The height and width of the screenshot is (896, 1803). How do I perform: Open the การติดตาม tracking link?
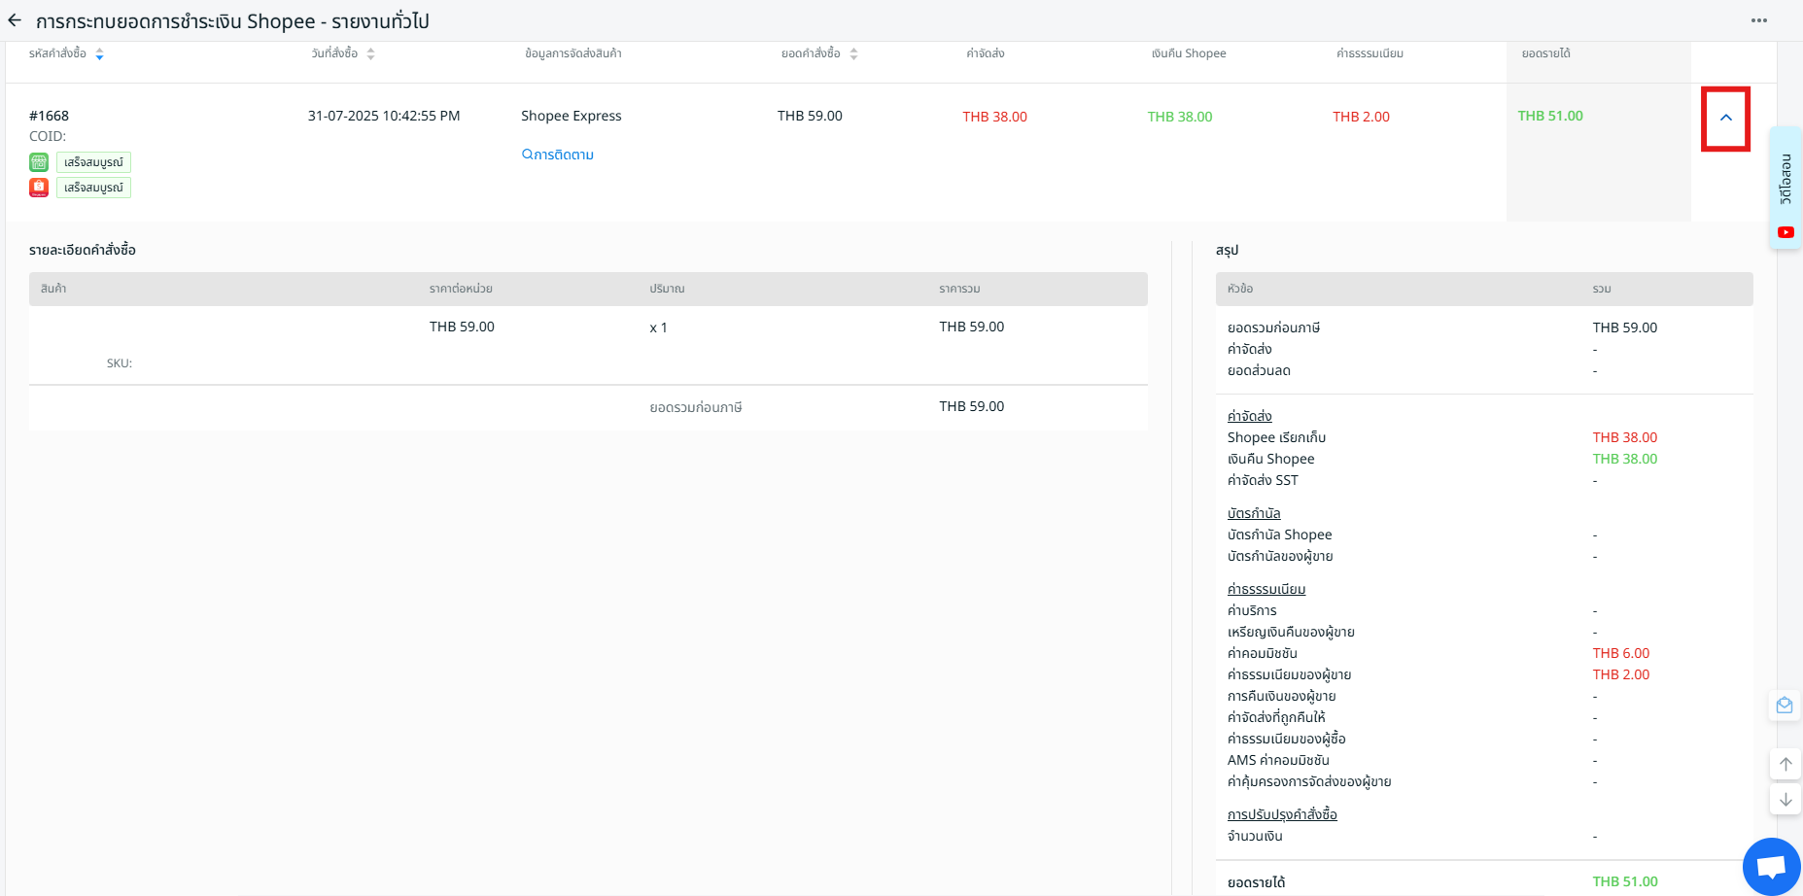click(x=558, y=155)
